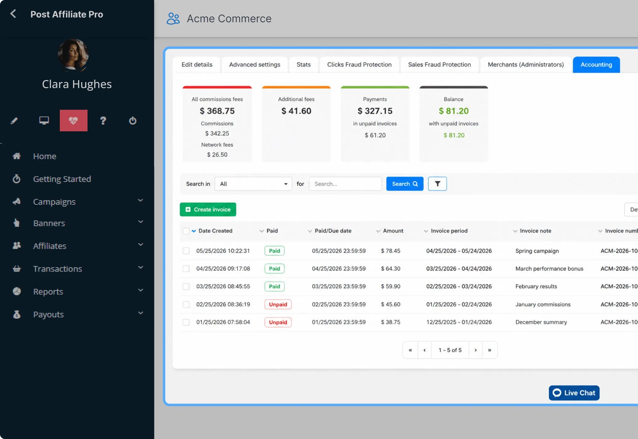Image resolution: width=638 pixels, height=439 pixels.
Task: Click the Unpaid status of January commissions invoice
Action: (278, 304)
